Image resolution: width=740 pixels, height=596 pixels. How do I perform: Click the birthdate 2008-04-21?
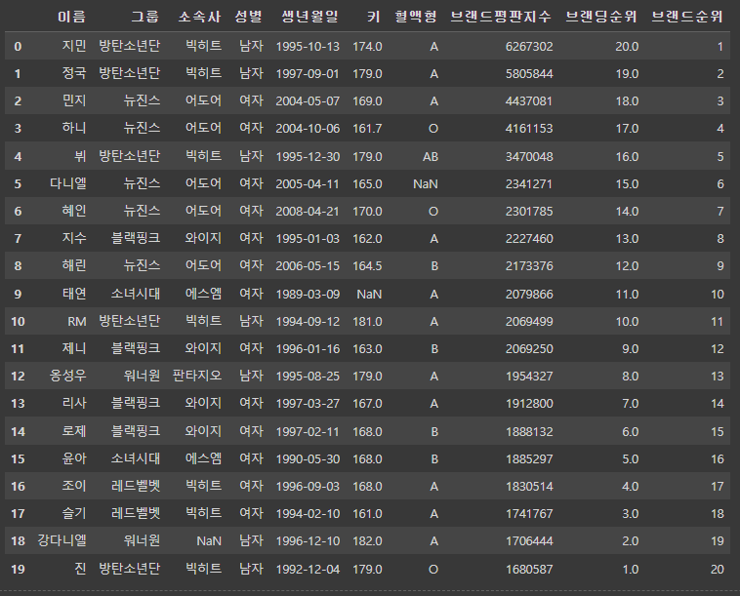(308, 212)
